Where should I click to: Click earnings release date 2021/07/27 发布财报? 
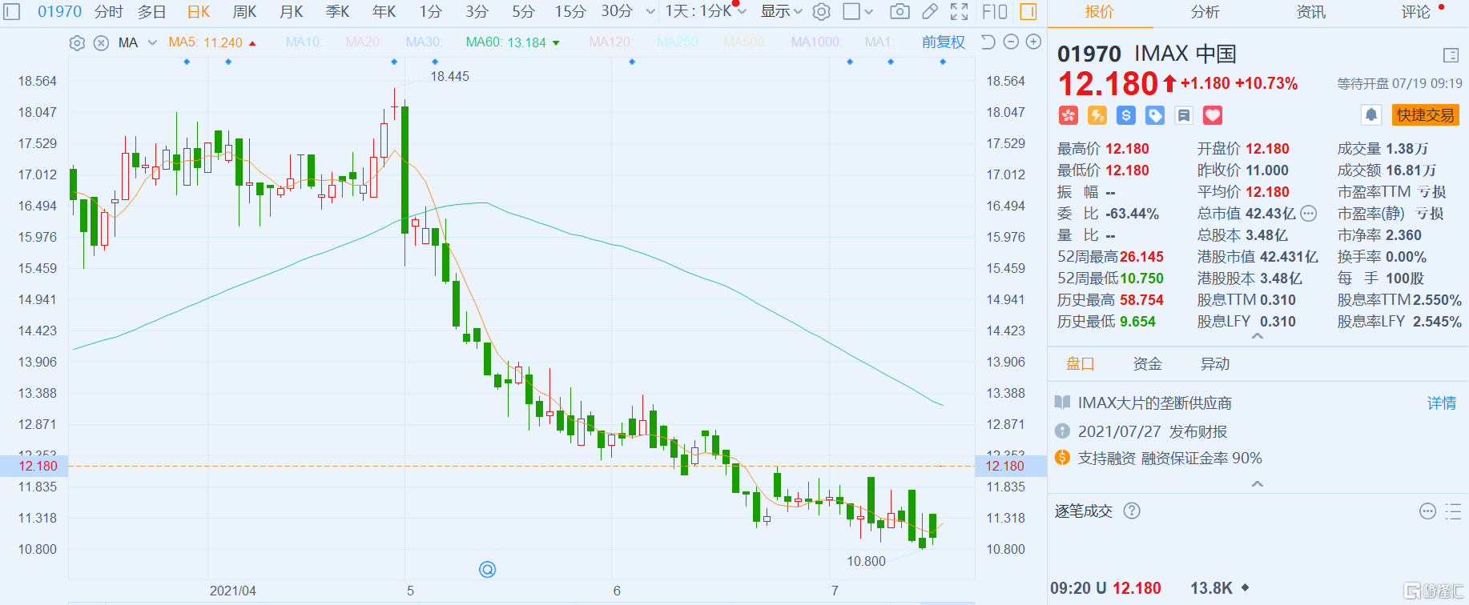point(1152,431)
